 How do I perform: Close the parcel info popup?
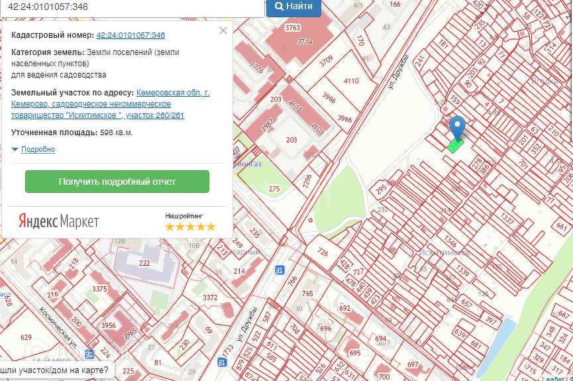pos(223,30)
